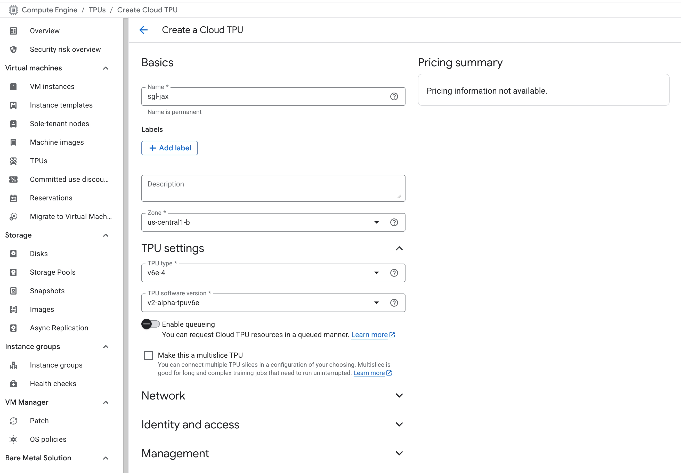Expand the Network section

[x=399, y=395]
